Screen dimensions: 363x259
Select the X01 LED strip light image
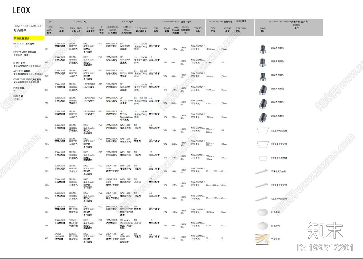click(262, 239)
